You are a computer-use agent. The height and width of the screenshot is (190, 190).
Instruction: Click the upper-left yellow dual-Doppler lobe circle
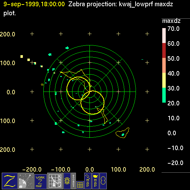point(78,88)
